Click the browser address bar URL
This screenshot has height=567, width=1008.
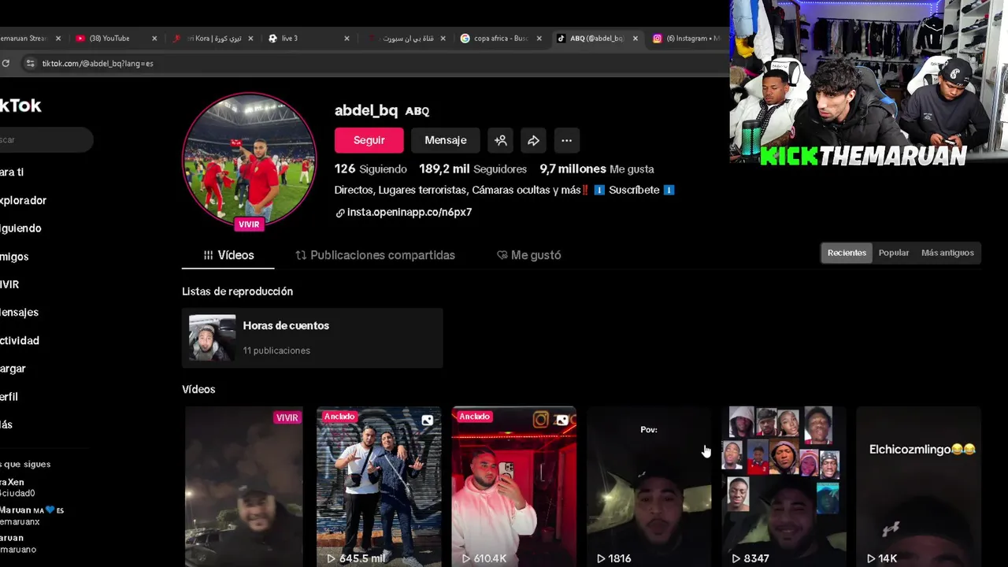[x=98, y=63]
